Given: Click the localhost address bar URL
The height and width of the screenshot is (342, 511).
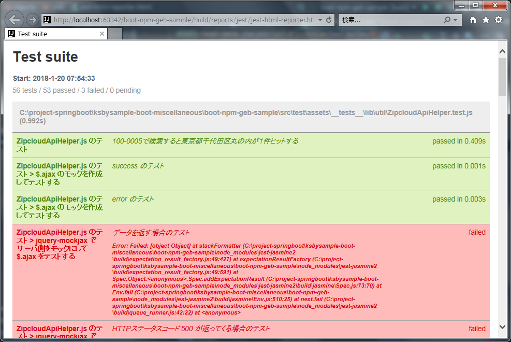Looking at the screenshot, I should click(x=184, y=20).
